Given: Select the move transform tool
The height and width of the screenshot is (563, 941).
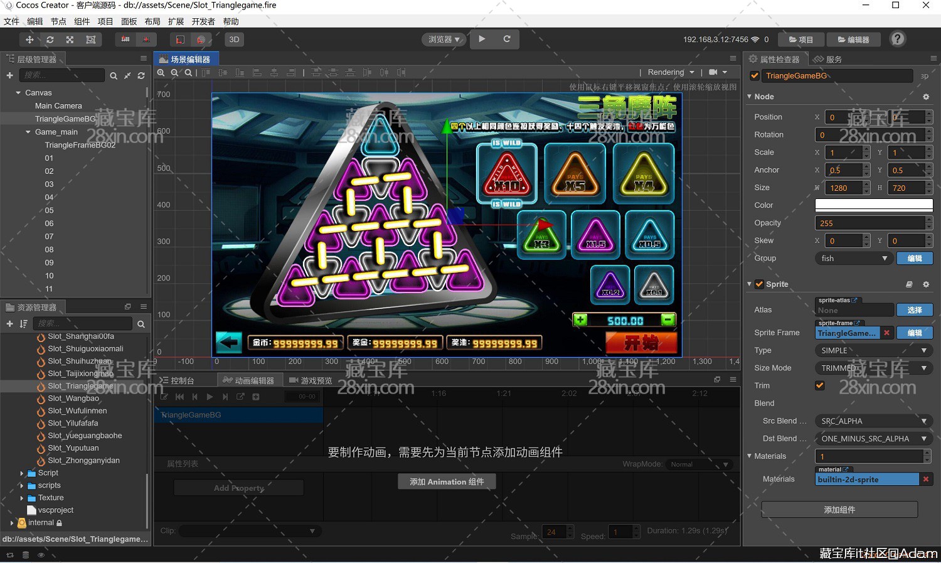Looking at the screenshot, I should (29, 40).
